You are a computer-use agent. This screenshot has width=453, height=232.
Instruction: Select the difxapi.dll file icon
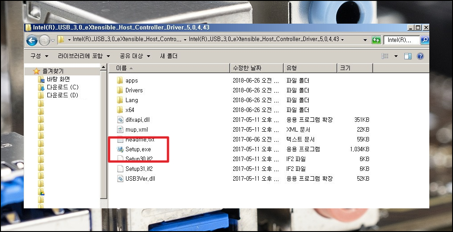pos(120,120)
